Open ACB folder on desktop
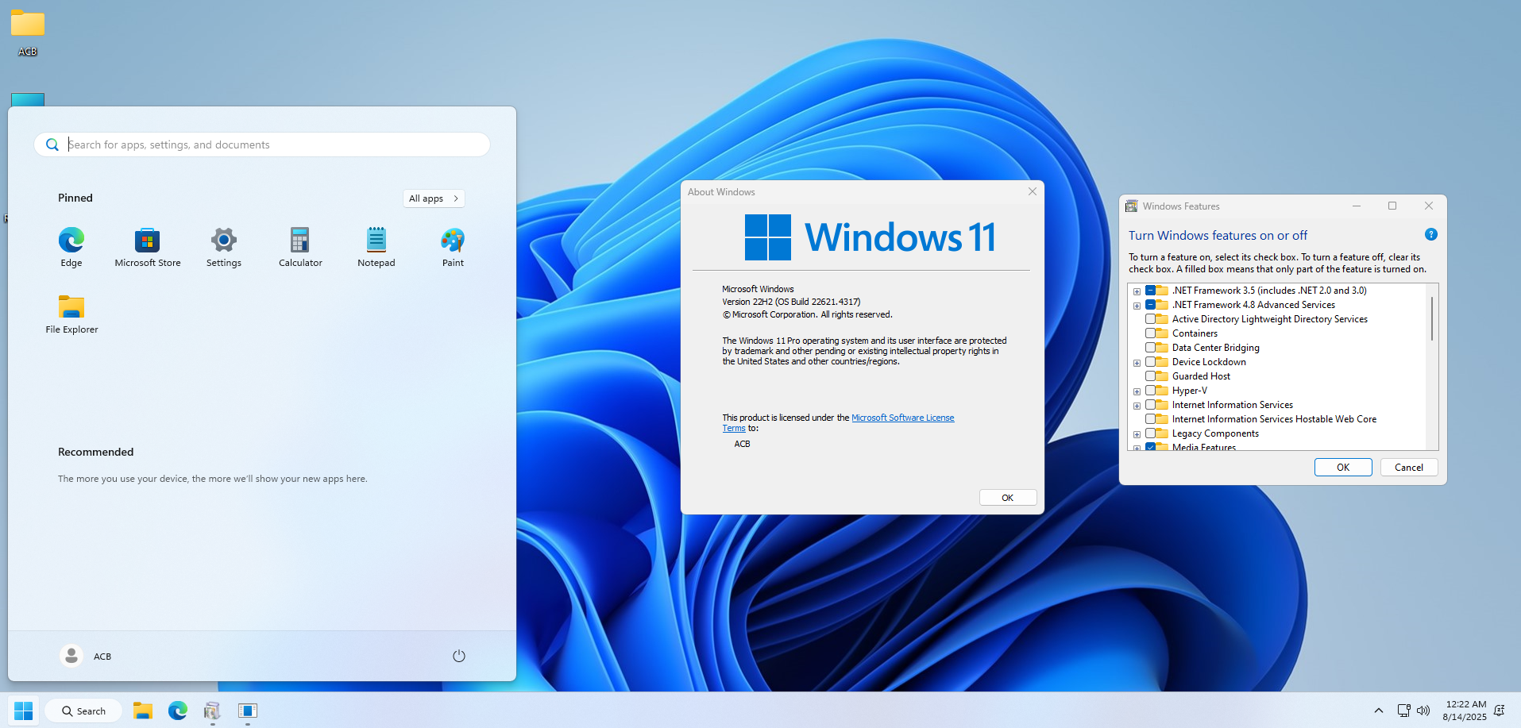This screenshot has height=728, width=1521. pyautogui.click(x=28, y=33)
